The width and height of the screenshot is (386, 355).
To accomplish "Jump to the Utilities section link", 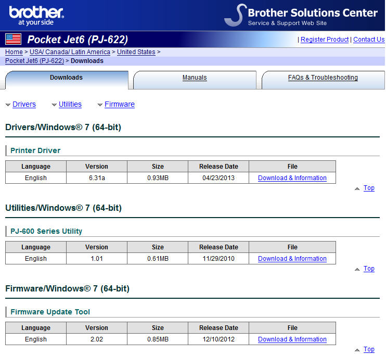I will 70,105.
